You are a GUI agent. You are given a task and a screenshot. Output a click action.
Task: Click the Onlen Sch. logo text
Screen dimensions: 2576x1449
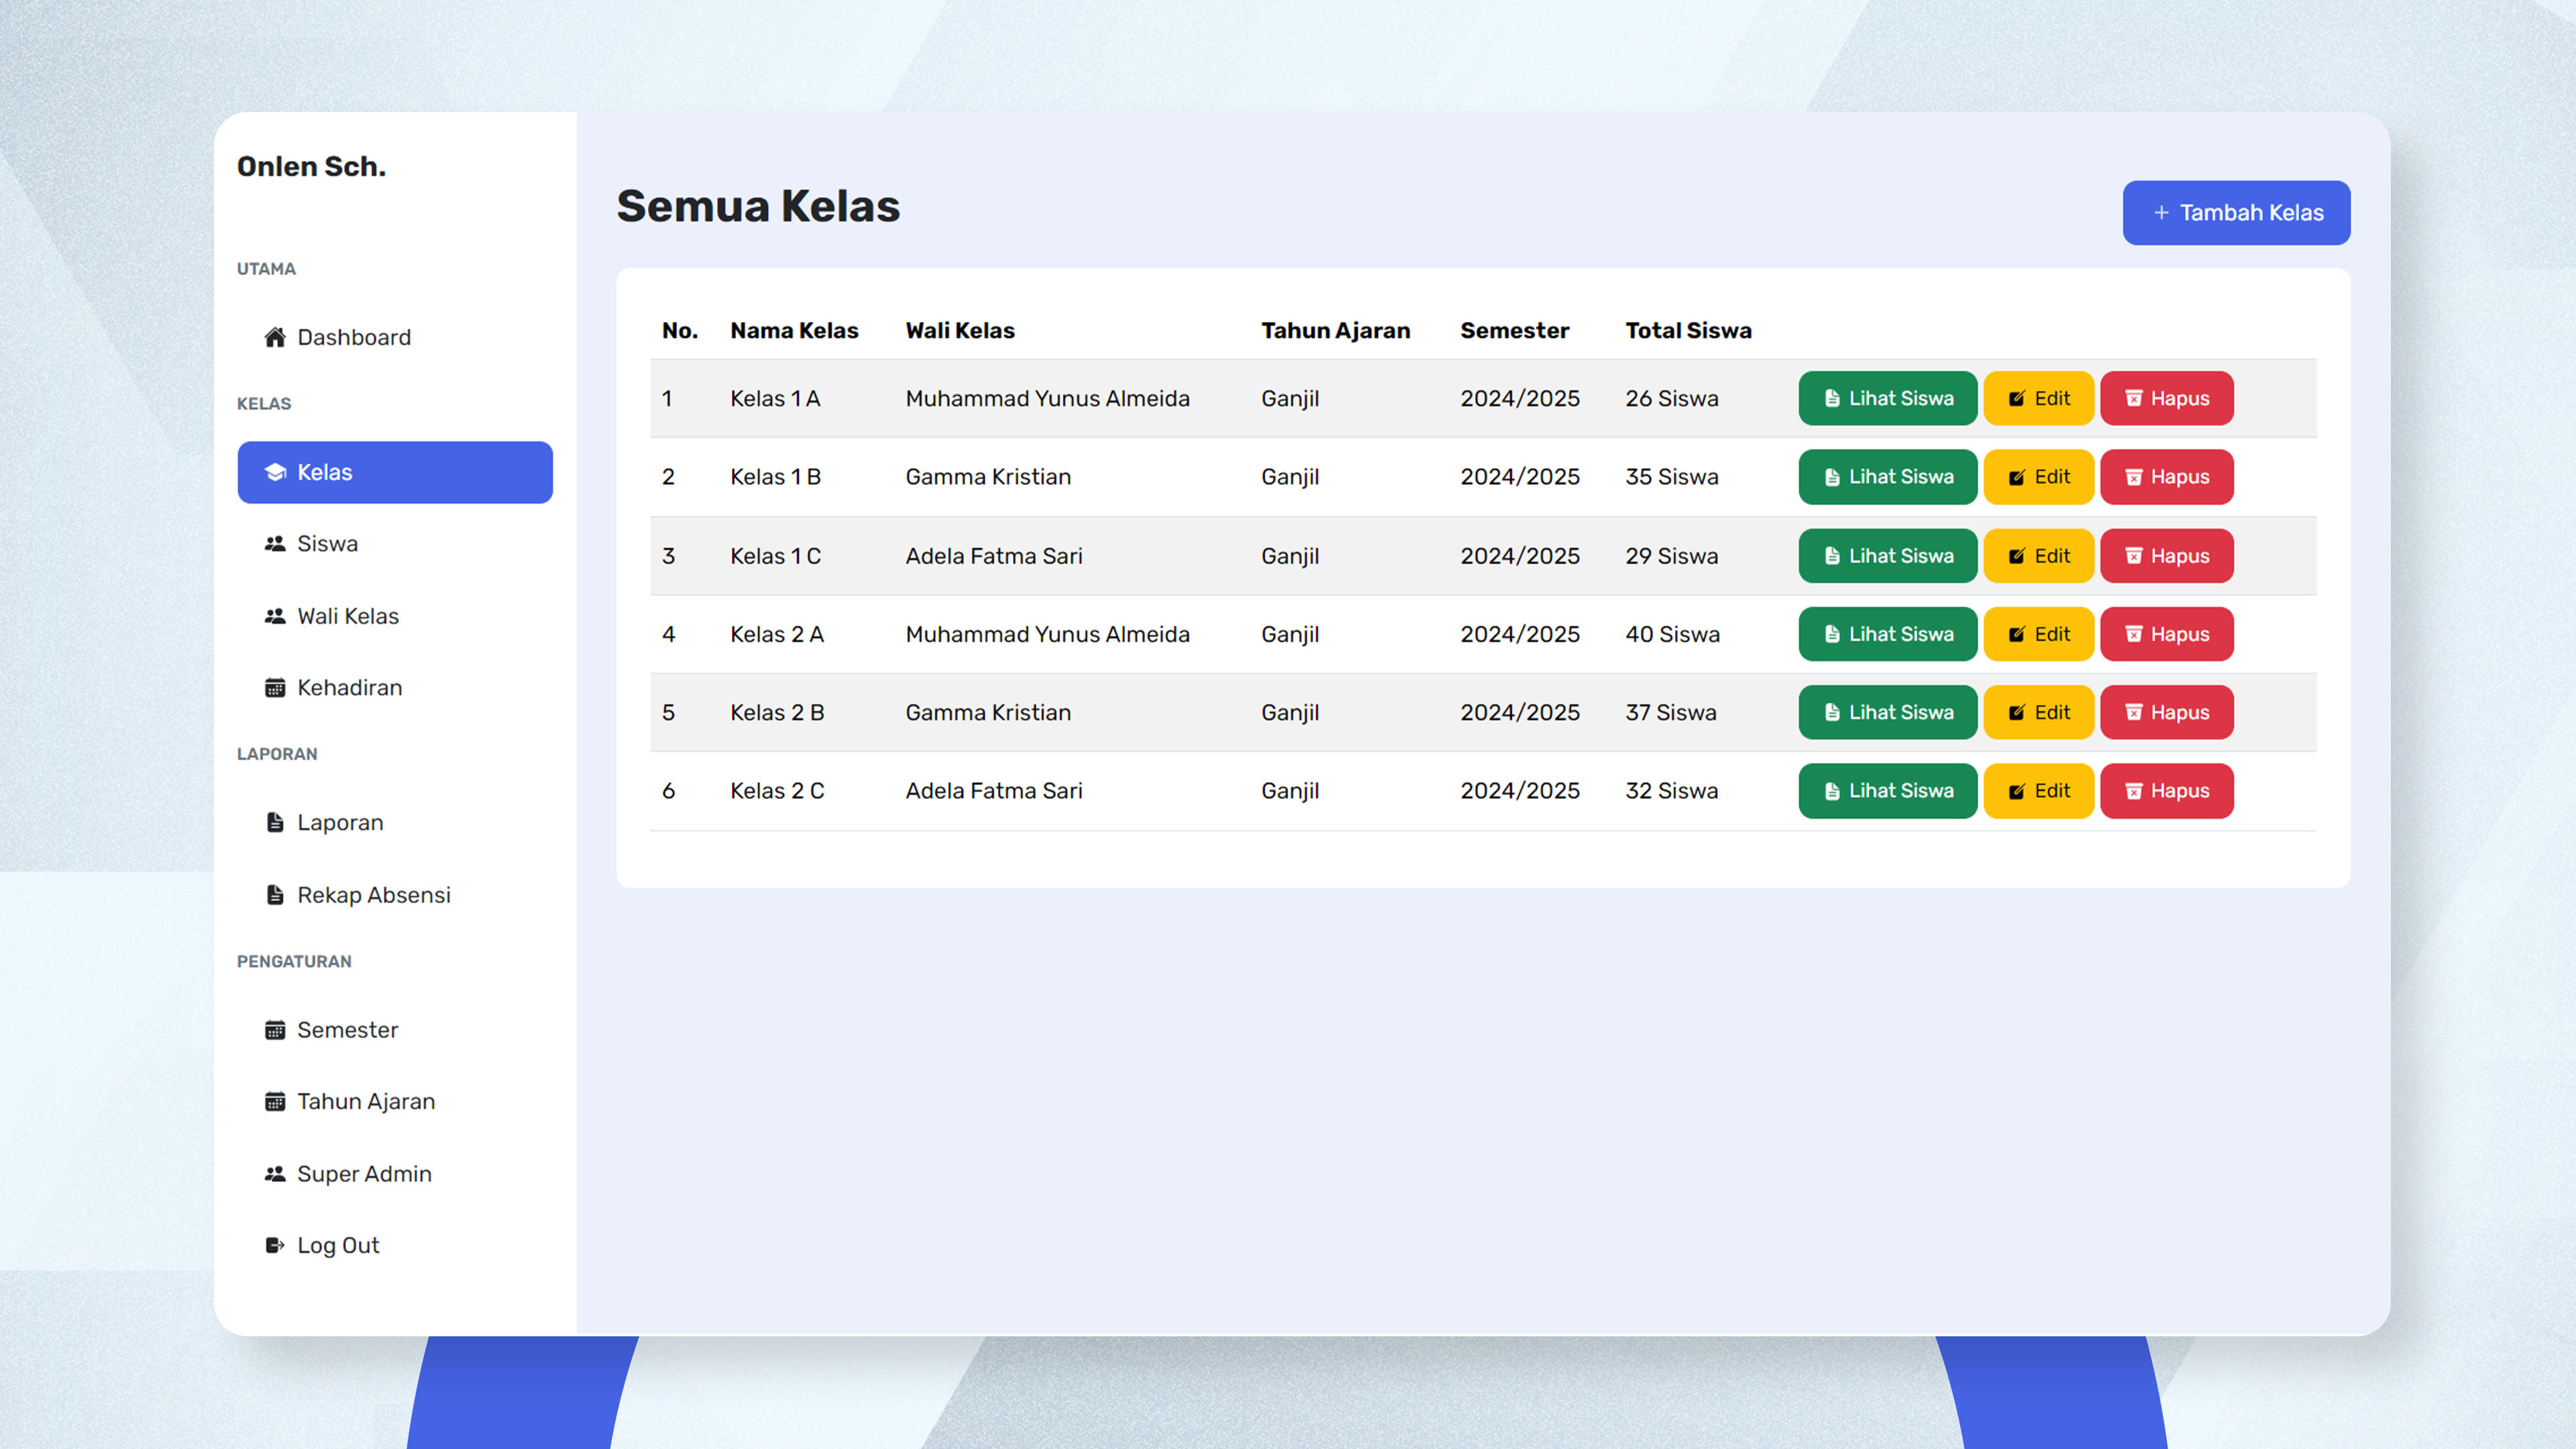click(311, 166)
